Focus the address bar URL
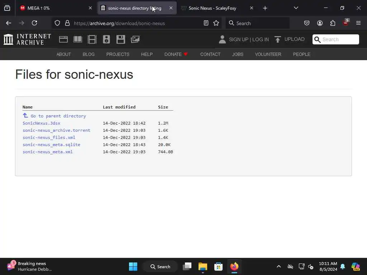The image size is (367, 275). pyautogui.click(x=137, y=23)
